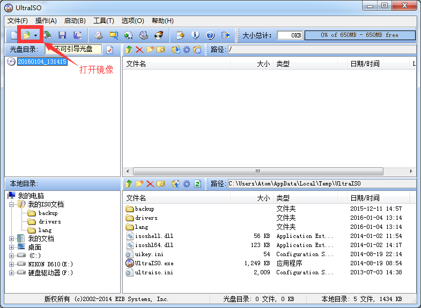This screenshot has height=308, width=421.
Task: Click the gear icon in local pane toolbar
Action: click(186, 184)
